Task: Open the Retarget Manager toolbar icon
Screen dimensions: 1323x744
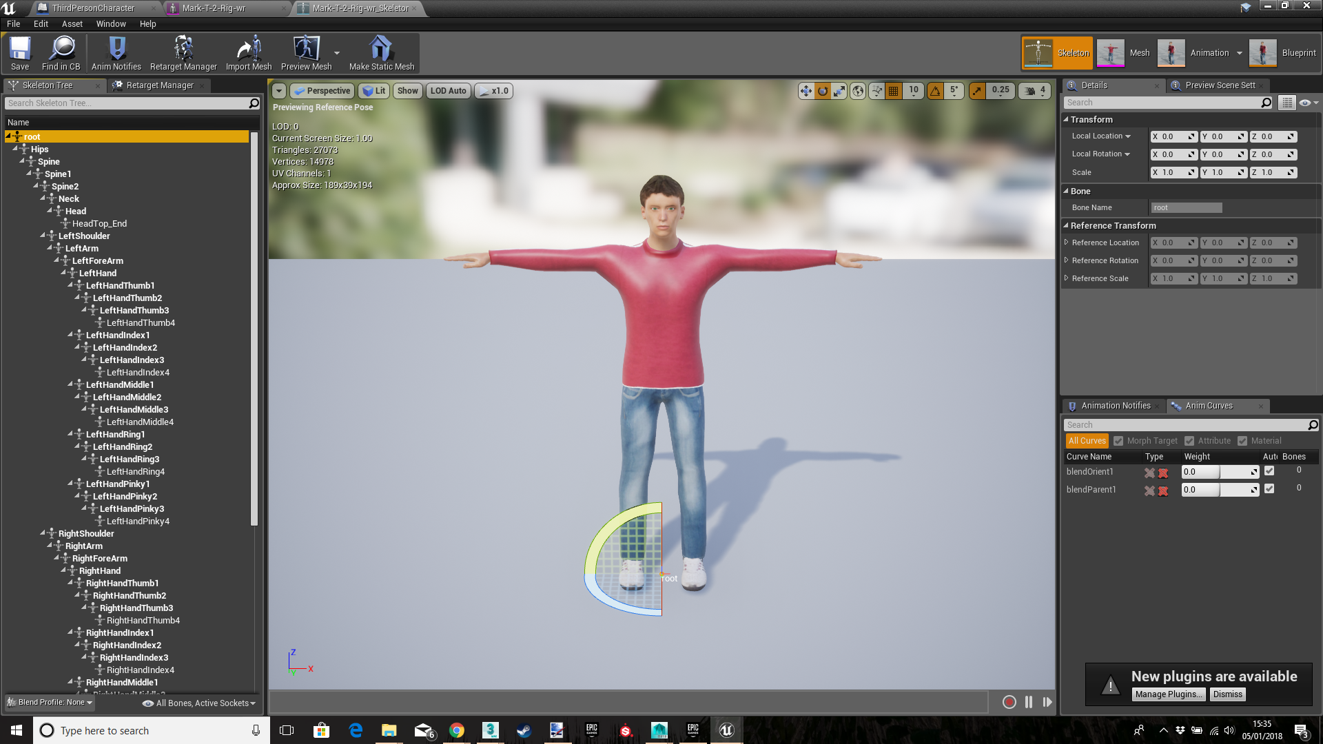Action: pos(183,54)
